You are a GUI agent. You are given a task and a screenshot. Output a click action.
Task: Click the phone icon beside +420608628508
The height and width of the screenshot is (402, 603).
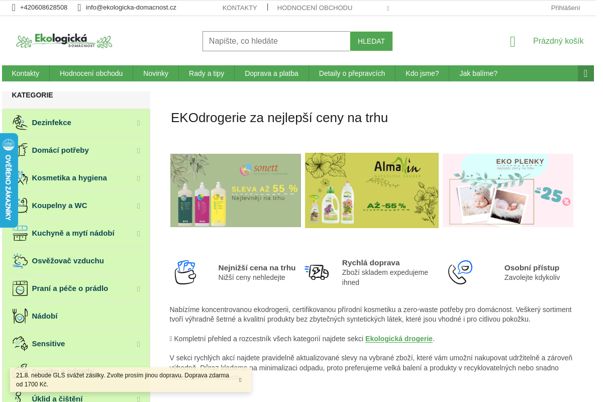(x=14, y=8)
